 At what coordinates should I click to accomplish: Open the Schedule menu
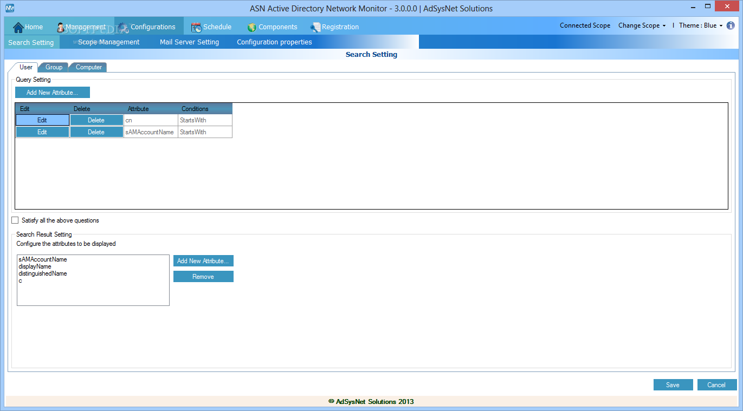point(211,27)
